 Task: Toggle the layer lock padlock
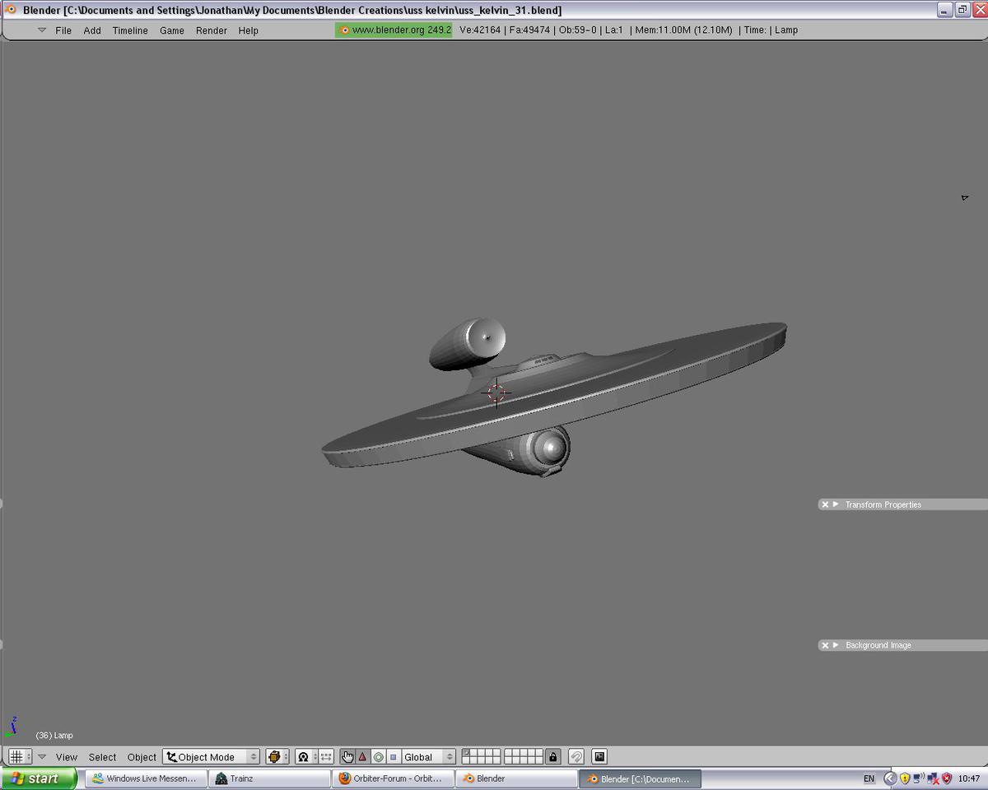click(553, 756)
